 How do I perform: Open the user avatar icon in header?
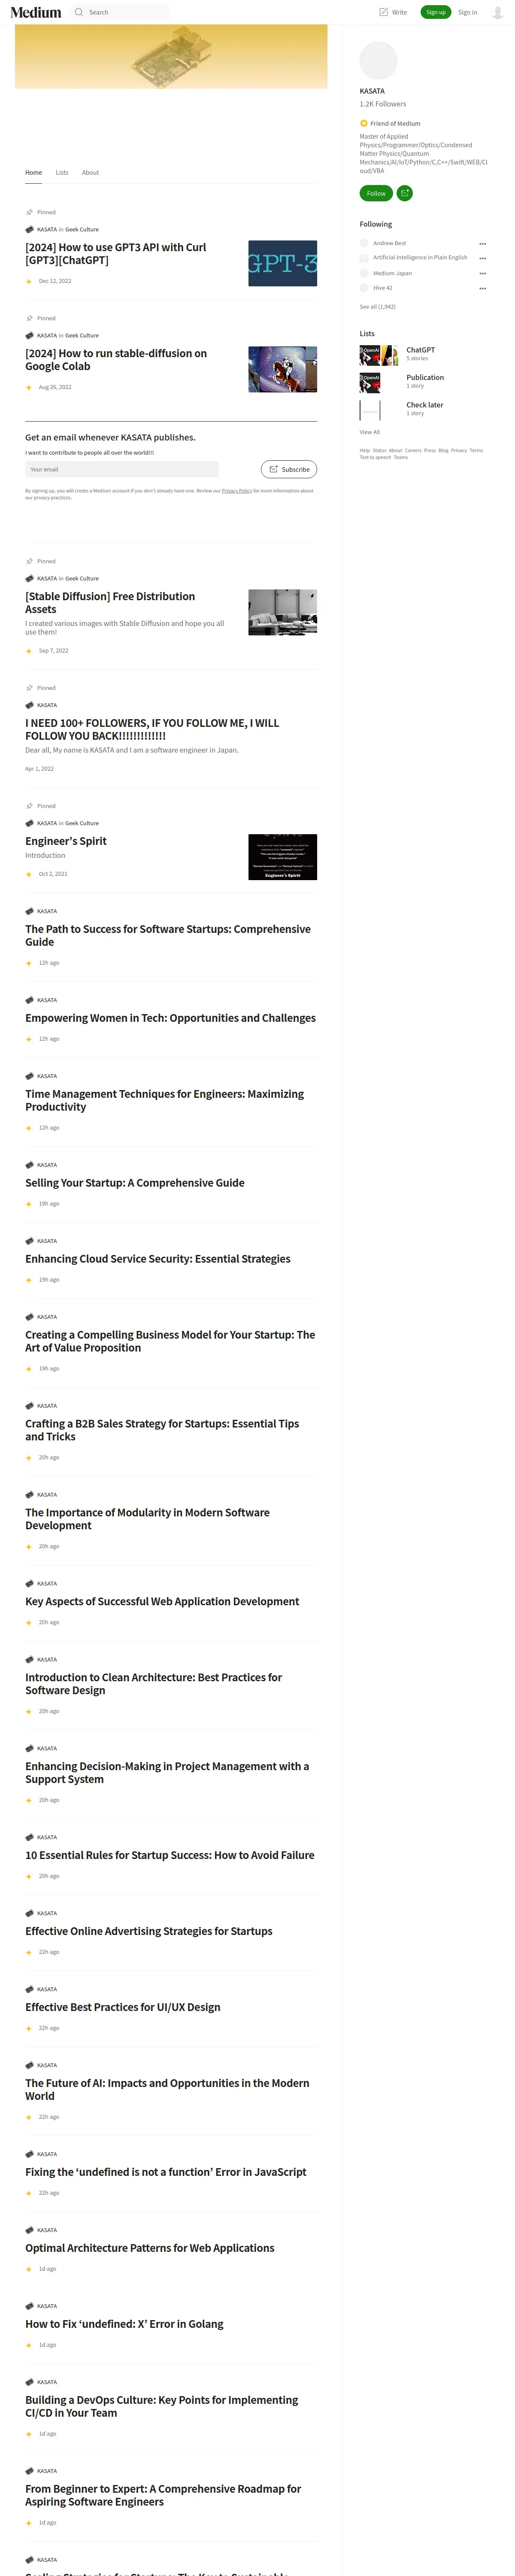point(498,12)
